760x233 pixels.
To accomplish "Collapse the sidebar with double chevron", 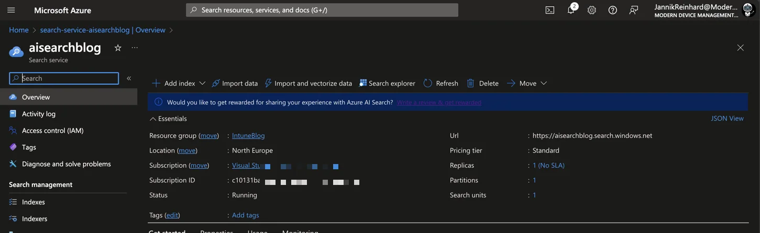I will click(x=129, y=78).
